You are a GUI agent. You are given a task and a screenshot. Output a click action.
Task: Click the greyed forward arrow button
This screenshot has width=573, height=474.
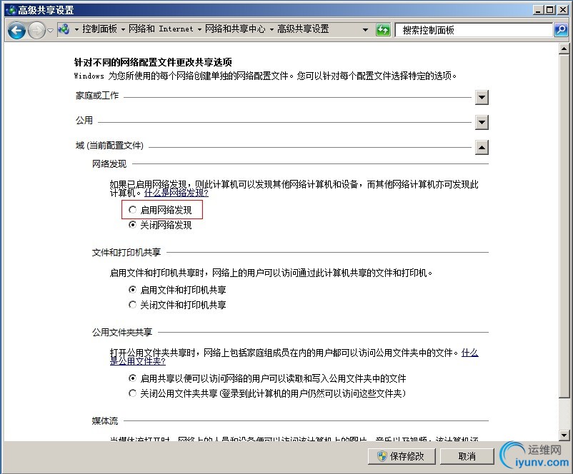pos(36,30)
